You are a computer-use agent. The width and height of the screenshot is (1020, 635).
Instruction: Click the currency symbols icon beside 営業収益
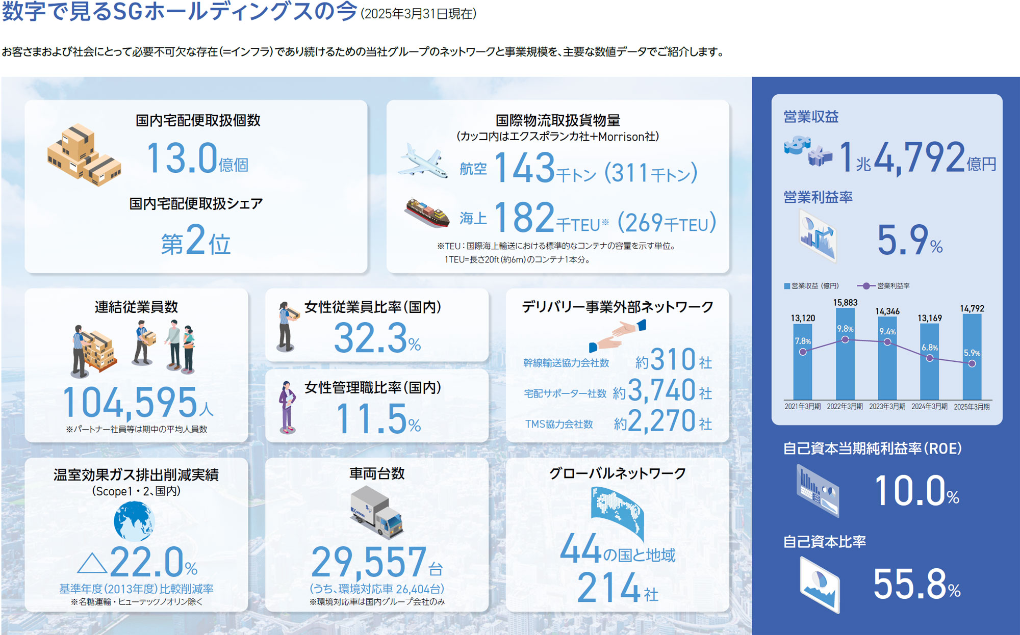[807, 150]
